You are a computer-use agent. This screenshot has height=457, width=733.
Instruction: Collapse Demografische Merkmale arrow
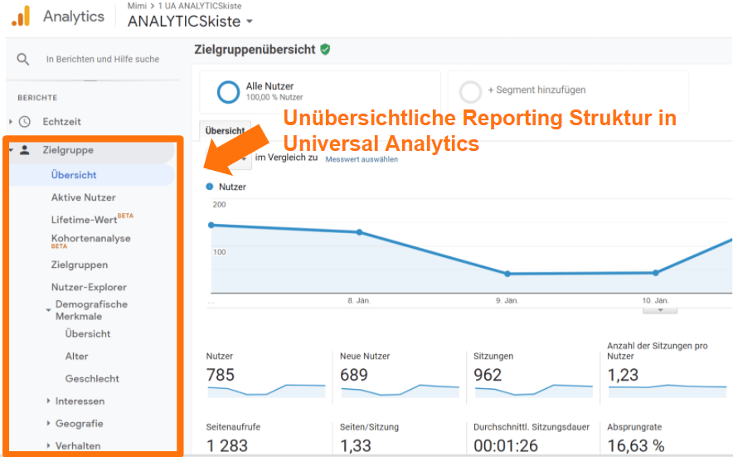coord(48,310)
